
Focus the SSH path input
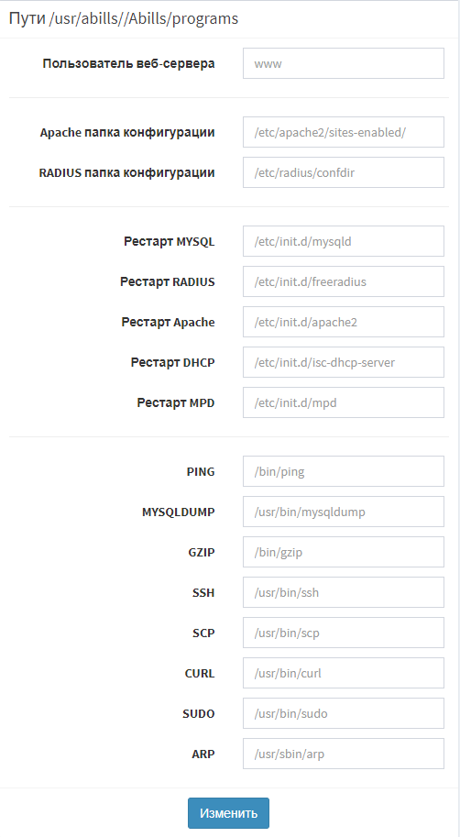point(343,592)
